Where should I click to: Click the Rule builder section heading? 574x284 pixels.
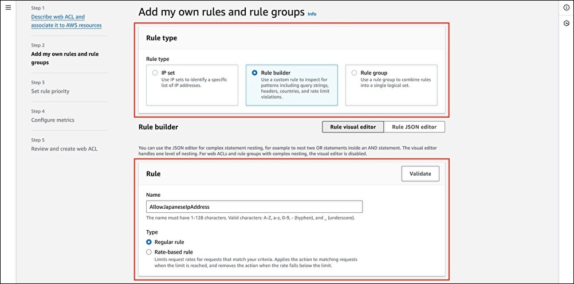pos(158,127)
